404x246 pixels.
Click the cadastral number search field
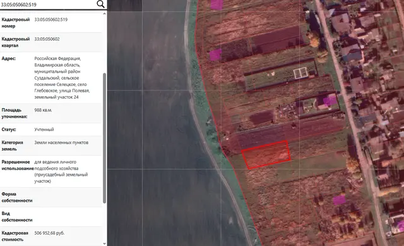(x=48, y=4)
